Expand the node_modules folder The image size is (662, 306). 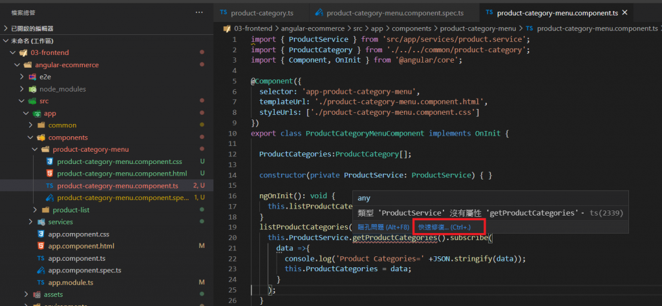click(x=21, y=89)
